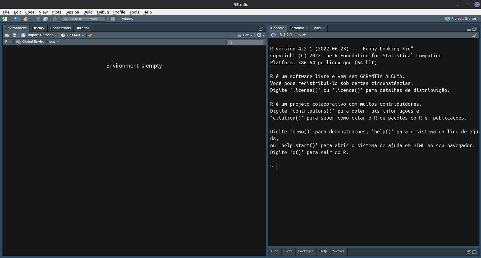Click the broom icon to clear Environment objects
The image size is (481, 258).
91,35
